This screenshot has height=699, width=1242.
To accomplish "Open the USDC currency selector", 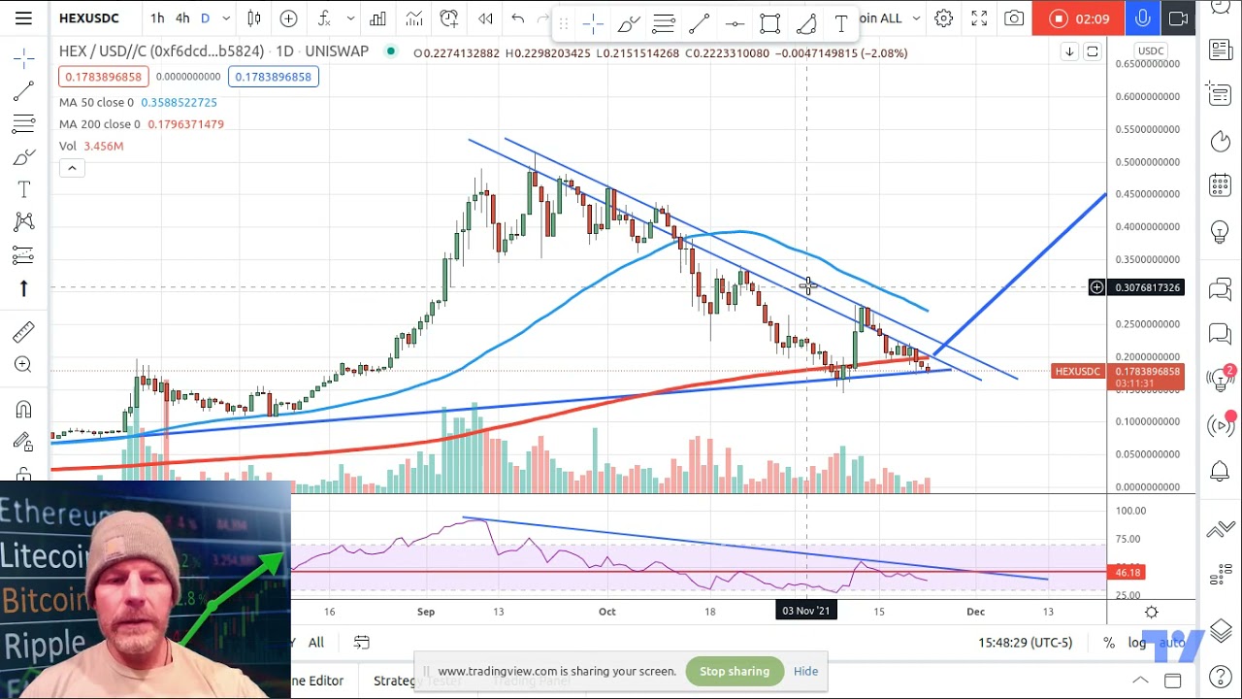I will pos(1151,50).
